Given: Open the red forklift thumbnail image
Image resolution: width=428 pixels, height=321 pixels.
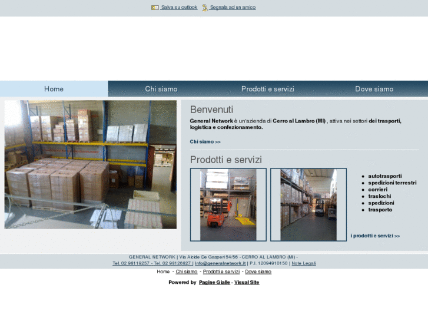Looking at the screenshot, I should (228, 204).
